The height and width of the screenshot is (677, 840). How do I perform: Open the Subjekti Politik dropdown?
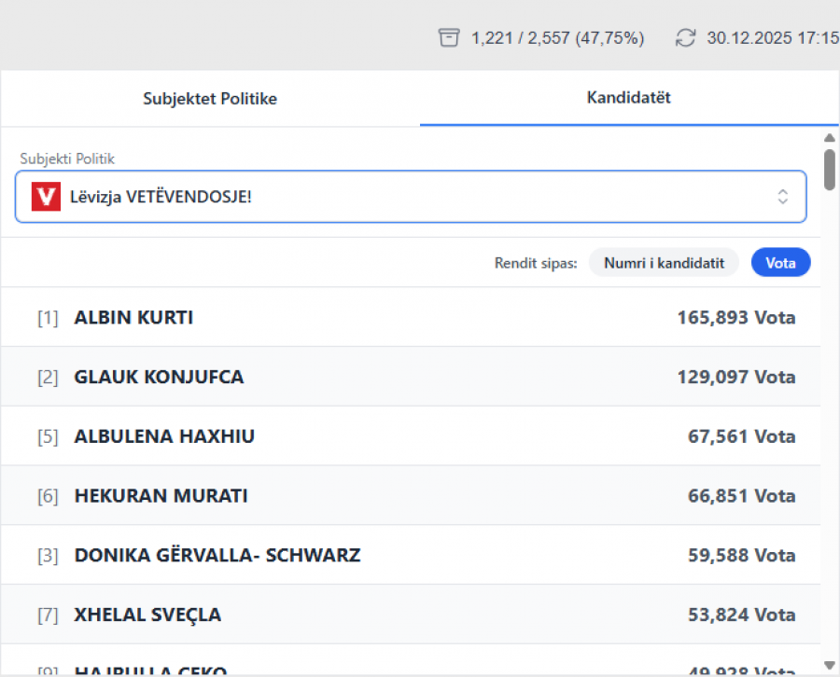(x=411, y=197)
